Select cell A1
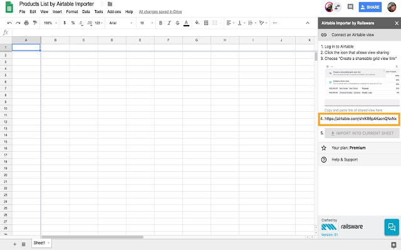Viewport: 401px width, 250px height. (x=26, y=47)
